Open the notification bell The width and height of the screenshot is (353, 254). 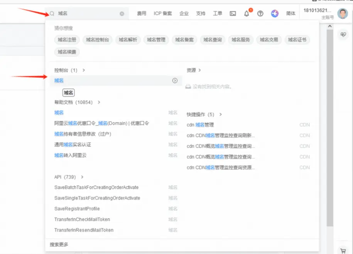coord(247,14)
